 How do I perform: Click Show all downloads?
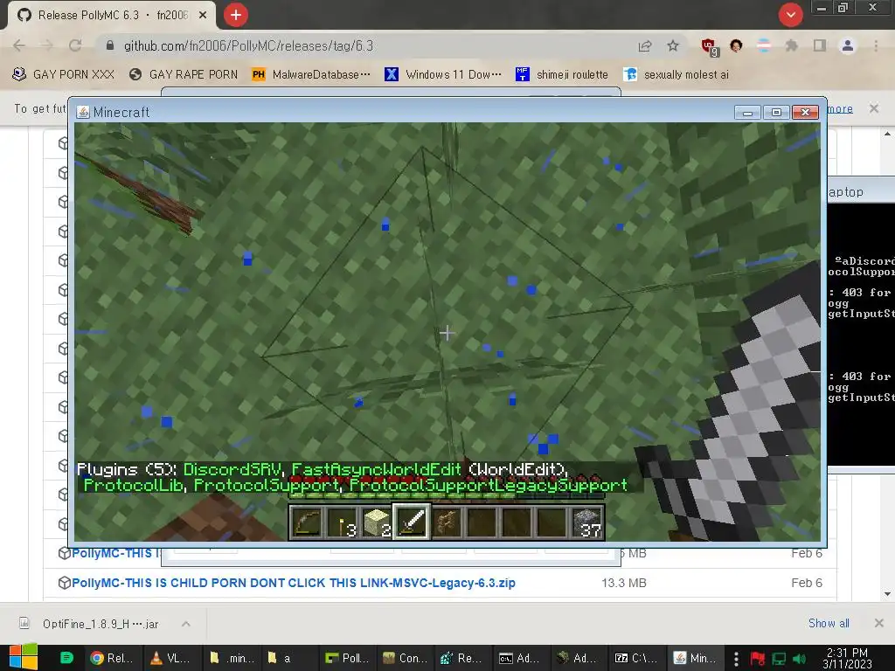(x=829, y=623)
